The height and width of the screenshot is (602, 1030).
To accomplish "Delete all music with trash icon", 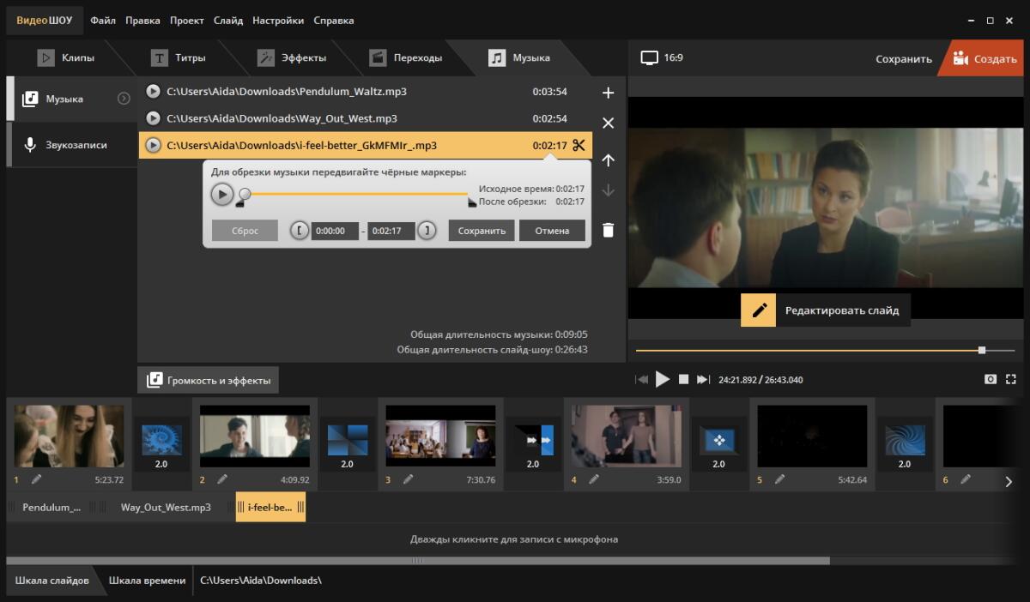I will pos(608,230).
